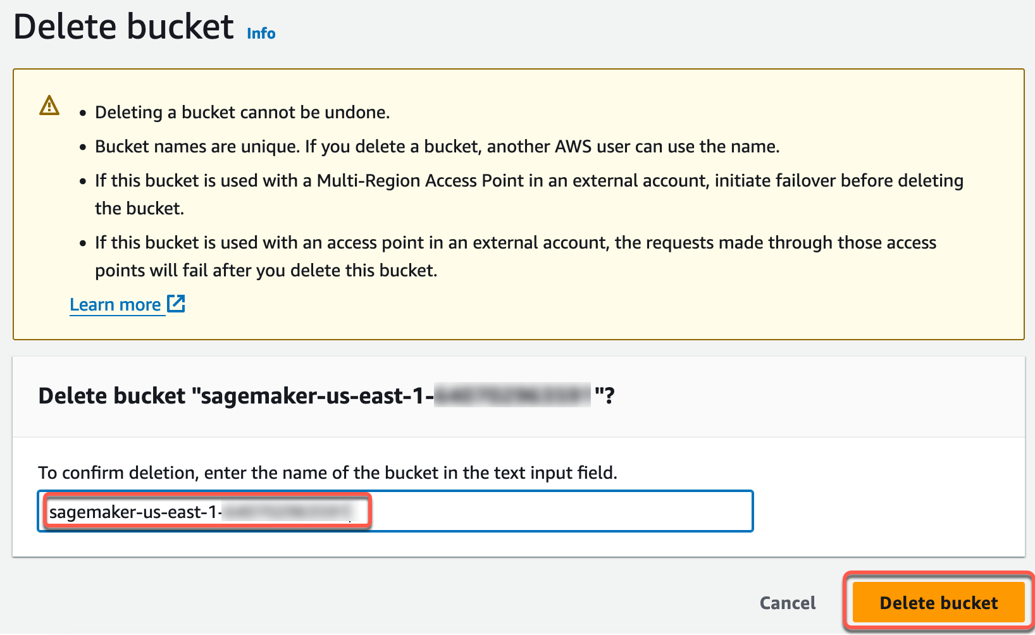Screen dimensions: 1035x635
Task: Click the warning about access point requests failing
Action: [x=515, y=244]
